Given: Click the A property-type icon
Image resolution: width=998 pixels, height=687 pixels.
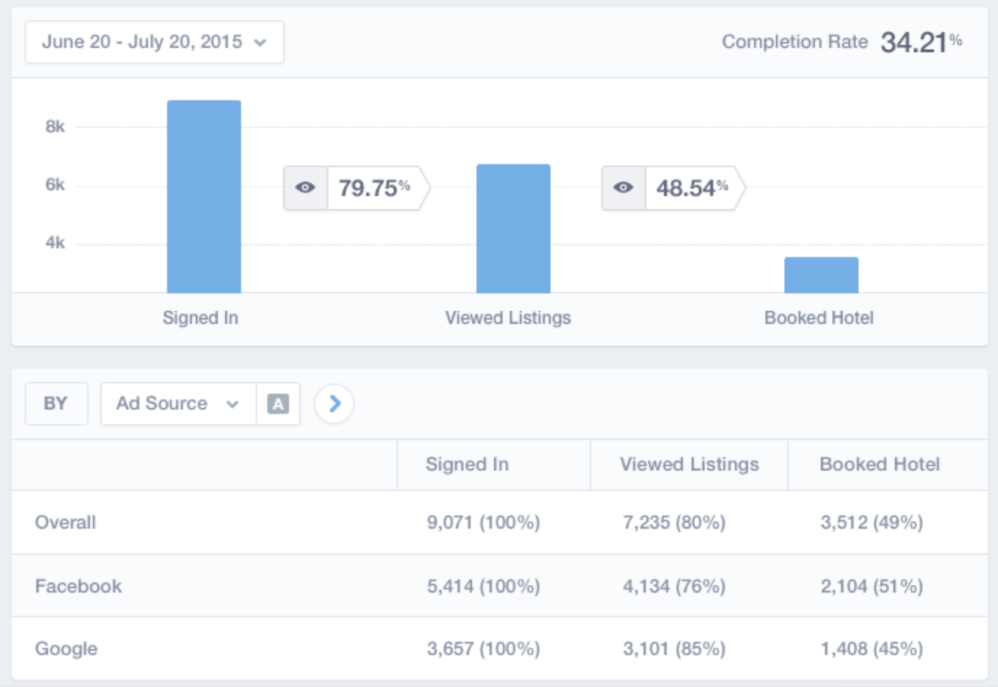Looking at the screenshot, I should coord(278,404).
